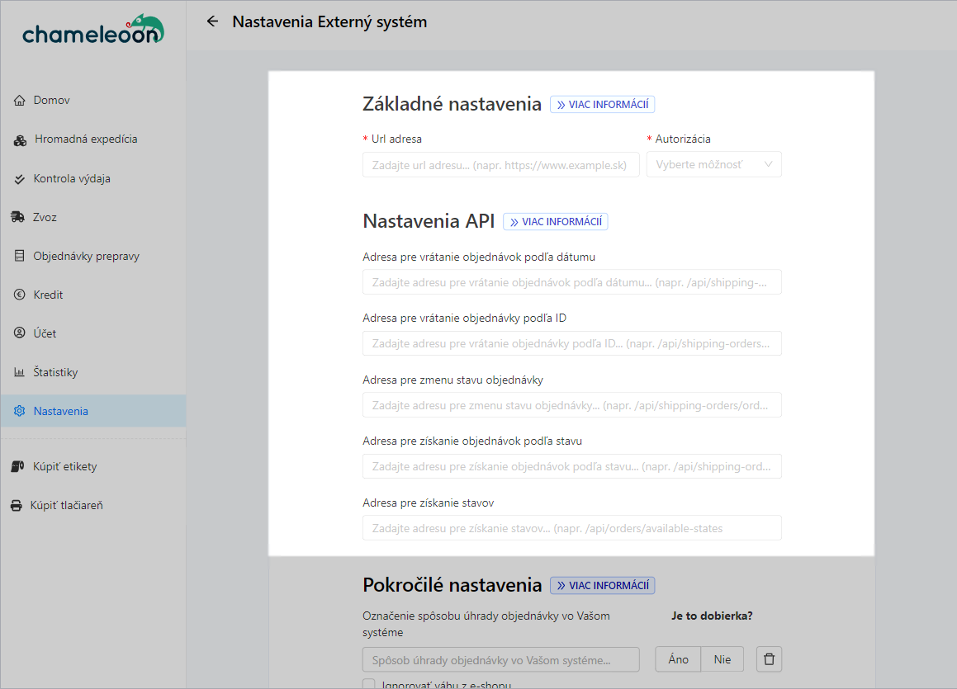Viewport: 957px width, 689px height.
Task: Delete payment method row with trash icon
Action: 769,659
